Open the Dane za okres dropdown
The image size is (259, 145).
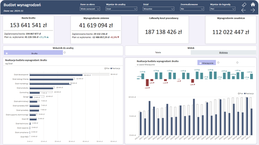pyautogui.click(x=90, y=9)
